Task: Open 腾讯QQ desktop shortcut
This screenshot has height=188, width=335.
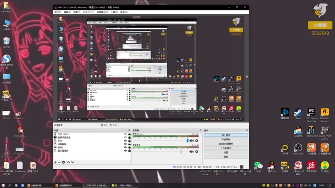Action: pyautogui.click(x=271, y=167)
